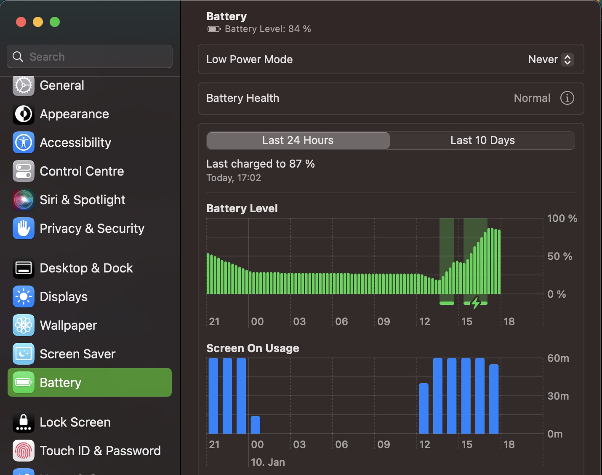Open Desktop & Dock settings
Viewport: 602px width, 475px height.
point(86,268)
